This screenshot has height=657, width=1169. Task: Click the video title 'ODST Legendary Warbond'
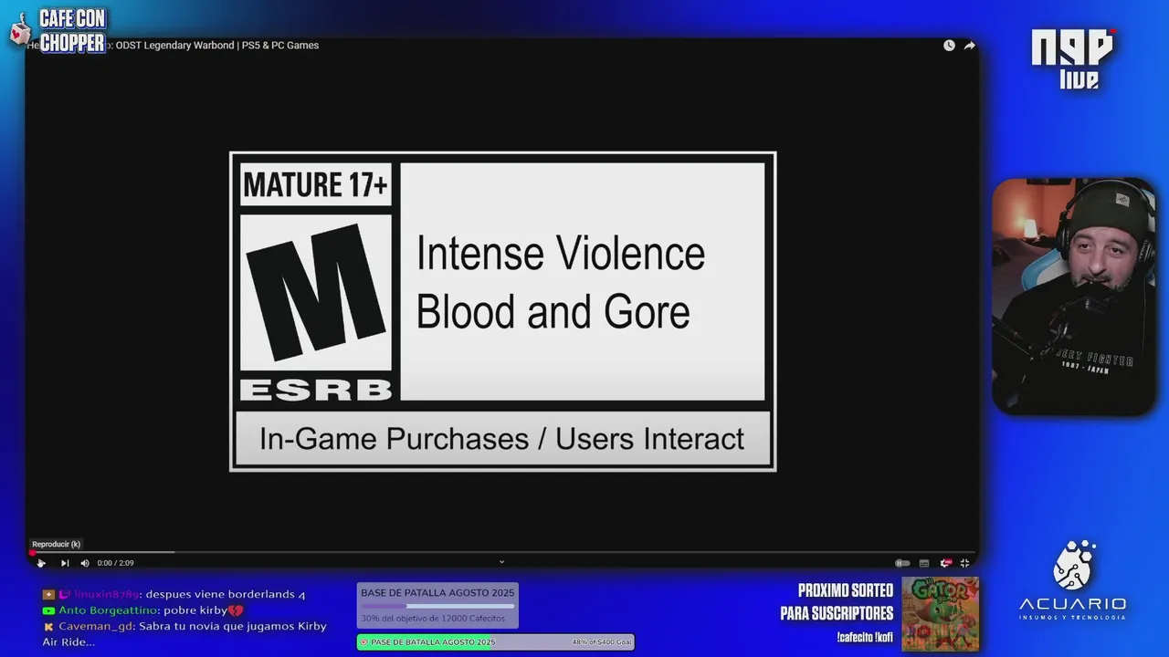(175, 46)
